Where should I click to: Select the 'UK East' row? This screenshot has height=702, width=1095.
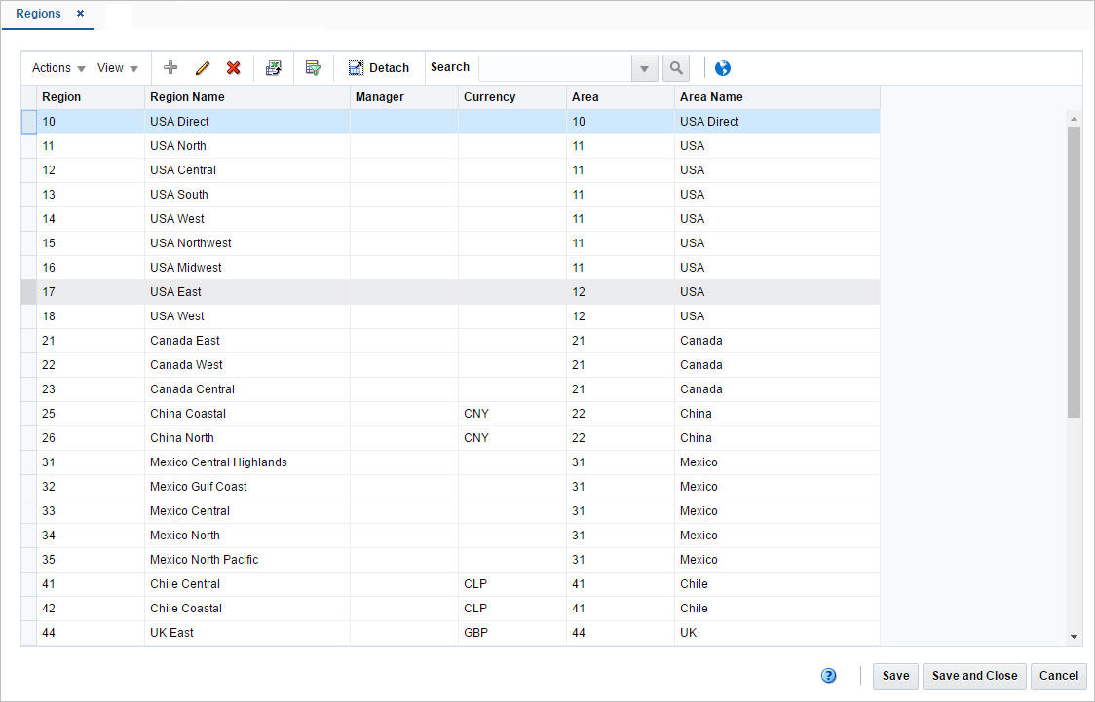point(450,633)
